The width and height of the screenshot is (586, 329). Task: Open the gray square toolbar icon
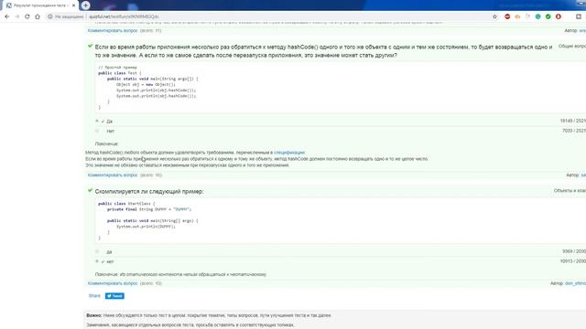[x=579, y=16]
